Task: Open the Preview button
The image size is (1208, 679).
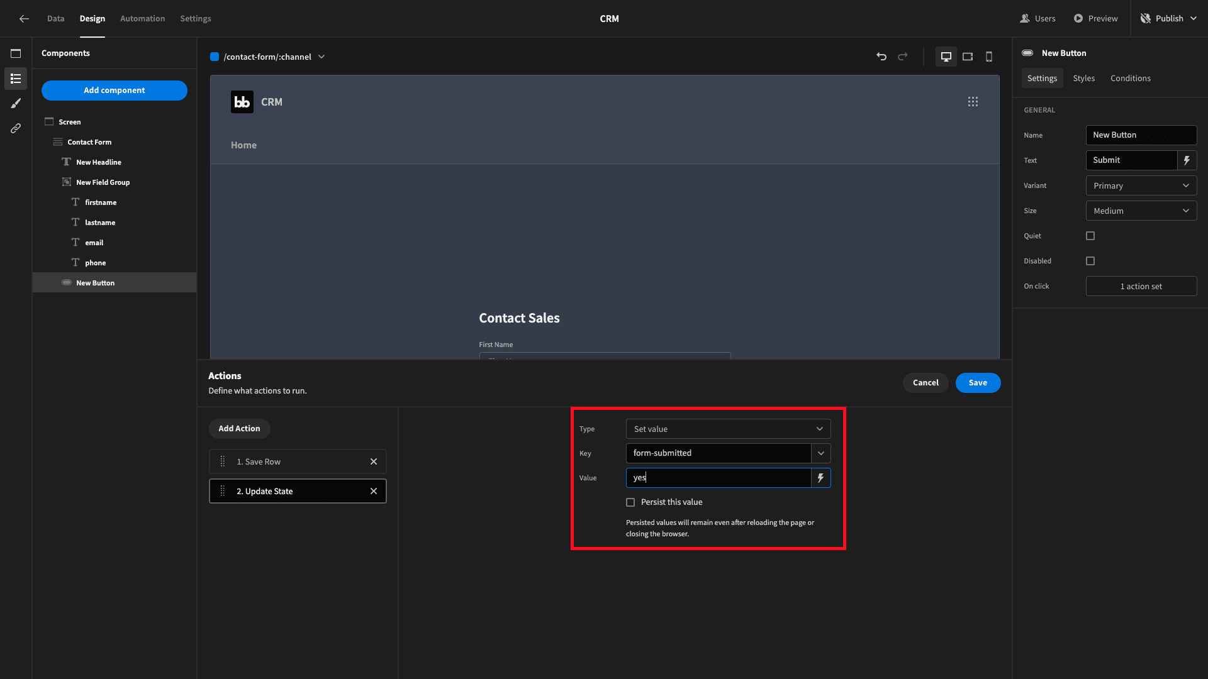Action: (1095, 19)
